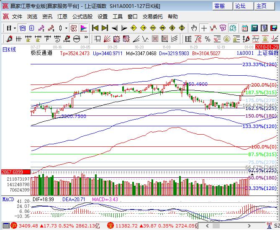The image size is (280, 230).
Task: Open the candlestick style dropdown arrow
Action: 66,28
